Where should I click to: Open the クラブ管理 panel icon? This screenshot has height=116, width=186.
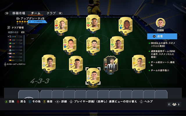[x=9, y=28]
